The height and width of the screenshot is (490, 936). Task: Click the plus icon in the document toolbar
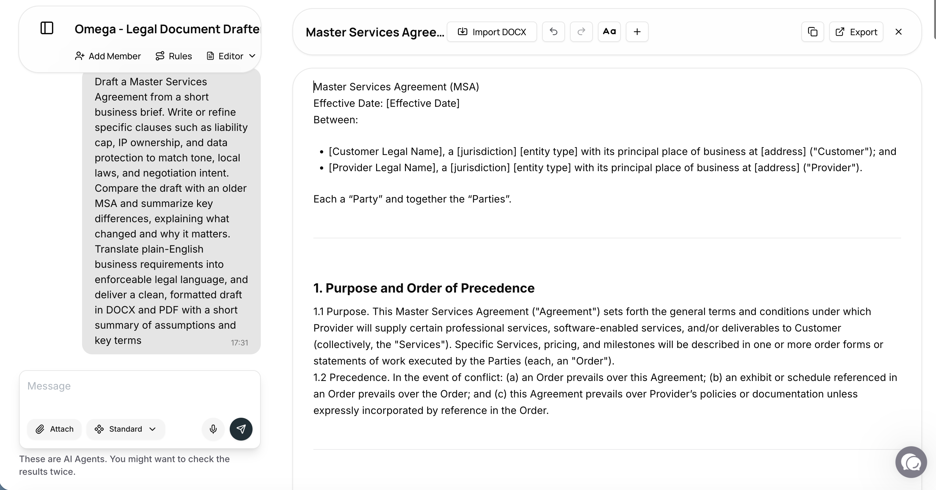637,32
